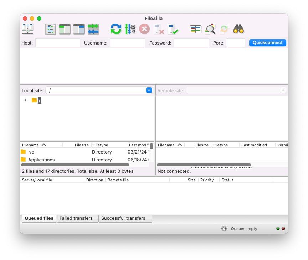Sort remote files by Filename column
The image size is (308, 260).
point(170,145)
